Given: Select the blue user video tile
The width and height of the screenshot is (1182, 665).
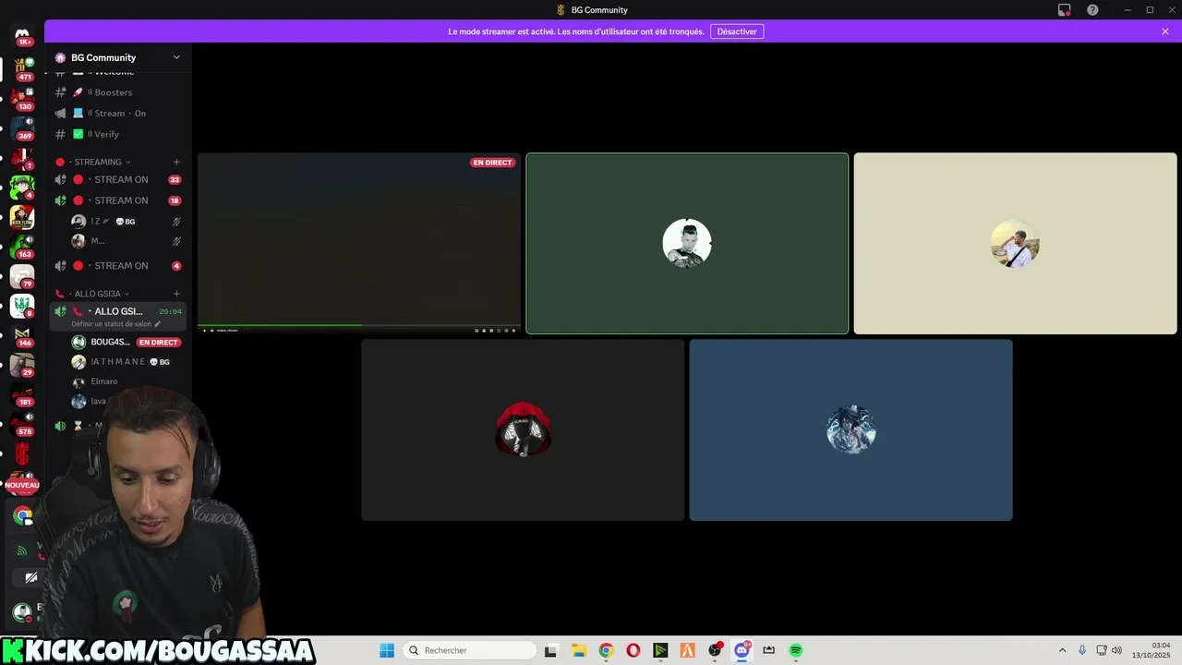Looking at the screenshot, I should coord(850,430).
